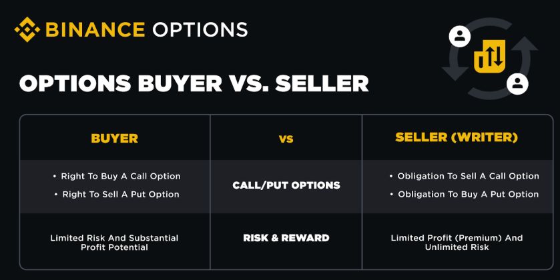Click the lower user avatar icon
The image size is (560, 280).
pyautogui.click(x=517, y=83)
